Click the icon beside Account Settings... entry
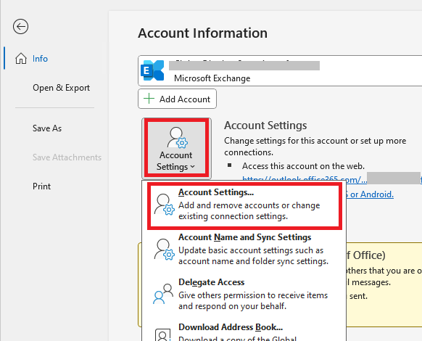Viewport: 422px width, 341px height. pos(164,205)
